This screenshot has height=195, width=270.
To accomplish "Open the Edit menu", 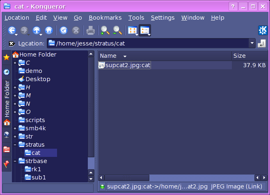I will [41, 18].
